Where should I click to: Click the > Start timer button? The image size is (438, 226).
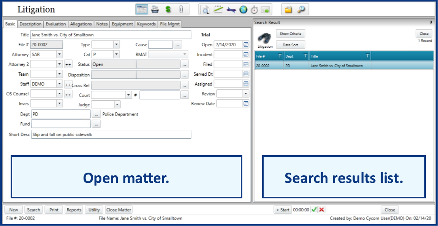point(283,210)
